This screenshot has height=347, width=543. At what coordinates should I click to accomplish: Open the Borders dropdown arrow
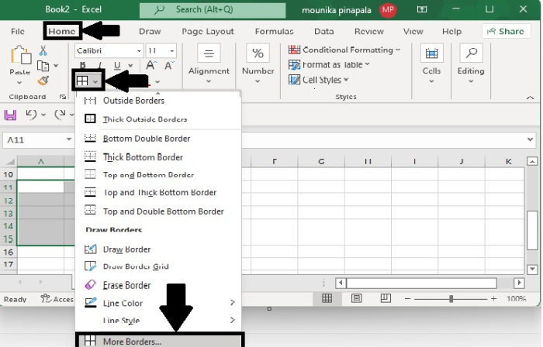(95, 81)
